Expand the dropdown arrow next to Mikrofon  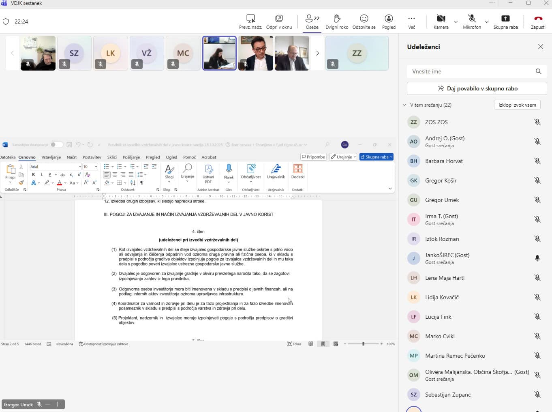point(487,21)
